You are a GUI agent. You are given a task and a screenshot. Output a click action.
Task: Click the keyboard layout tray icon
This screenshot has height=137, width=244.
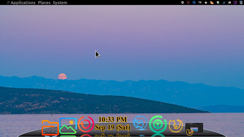[229, 2]
